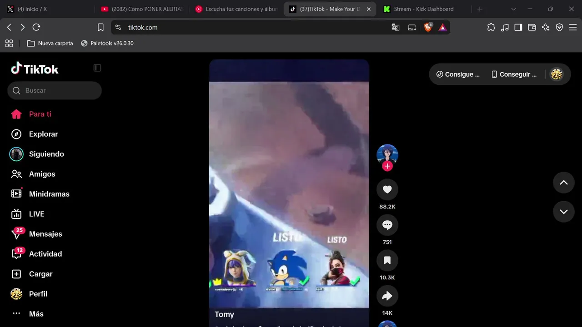The height and width of the screenshot is (327, 582).
Task: Open the Brave Shields lion icon
Action: tap(428, 27)
